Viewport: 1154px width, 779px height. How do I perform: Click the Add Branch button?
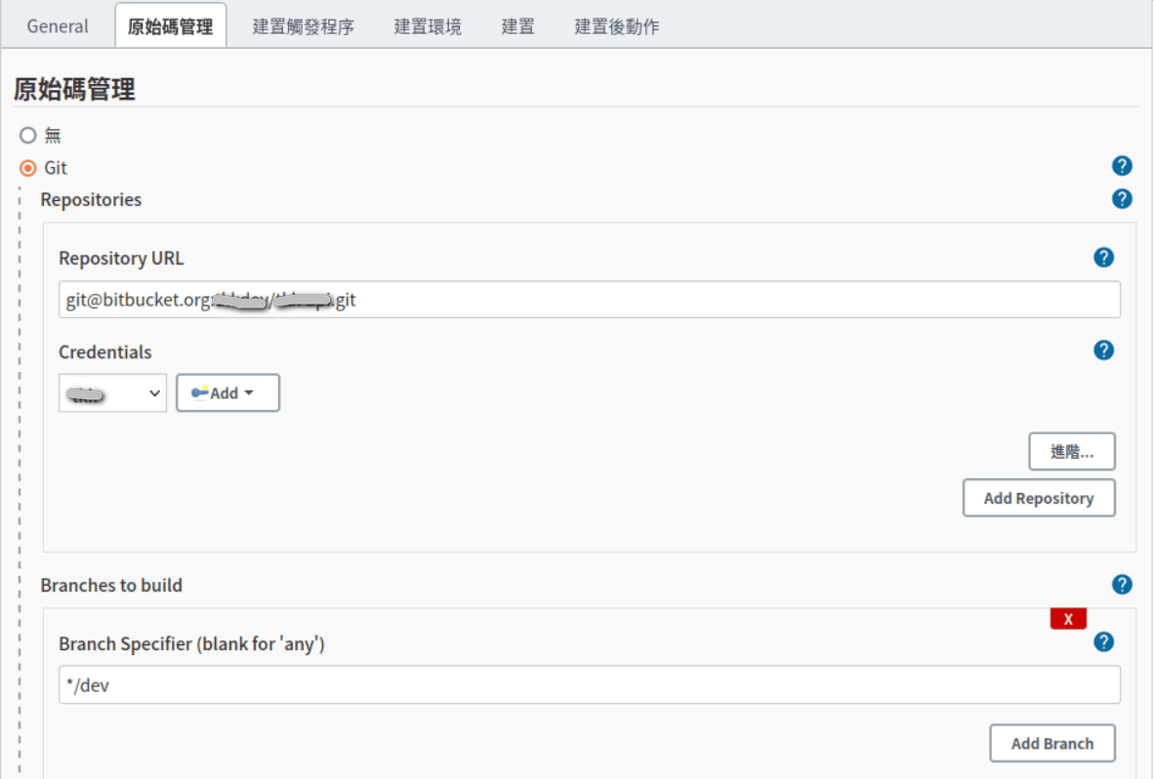click(x=1051, y=743)
